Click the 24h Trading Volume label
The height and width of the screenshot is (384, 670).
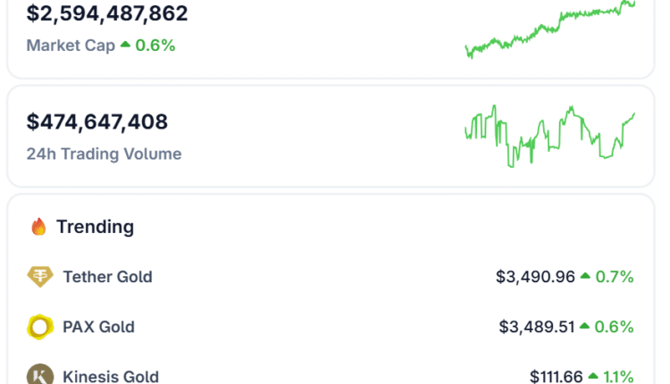[x=104, y=154]
